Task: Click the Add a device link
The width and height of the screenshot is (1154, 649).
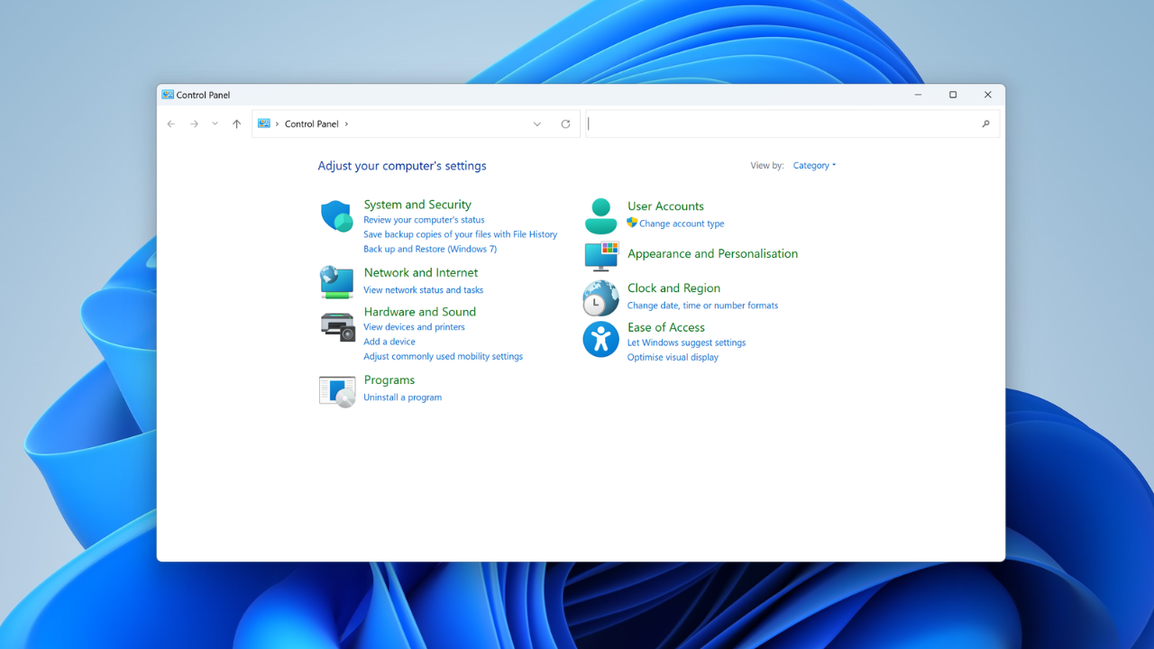Action: pyautogui.click(x=389, y=342)
